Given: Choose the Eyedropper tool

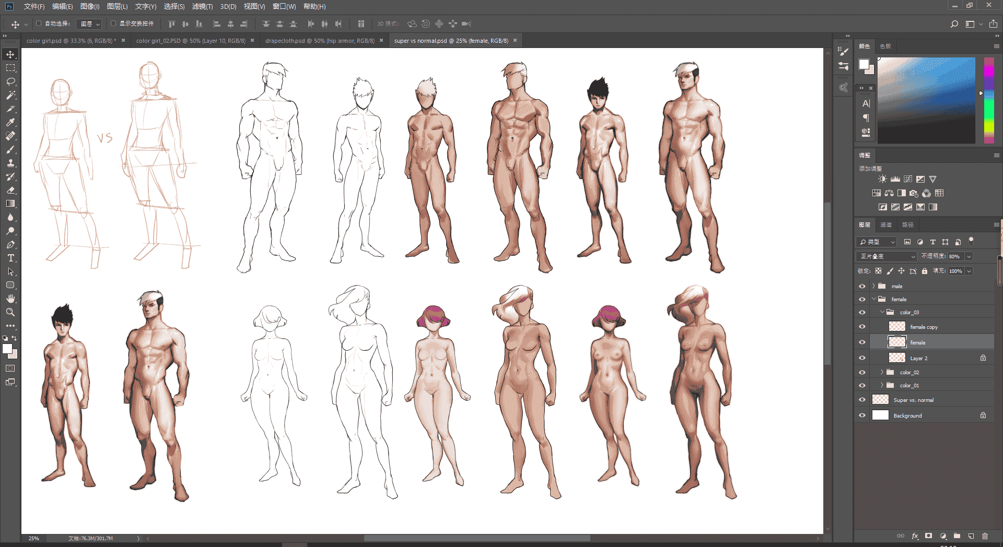Looking at the screenshot, I should click(x=10, y=122).
